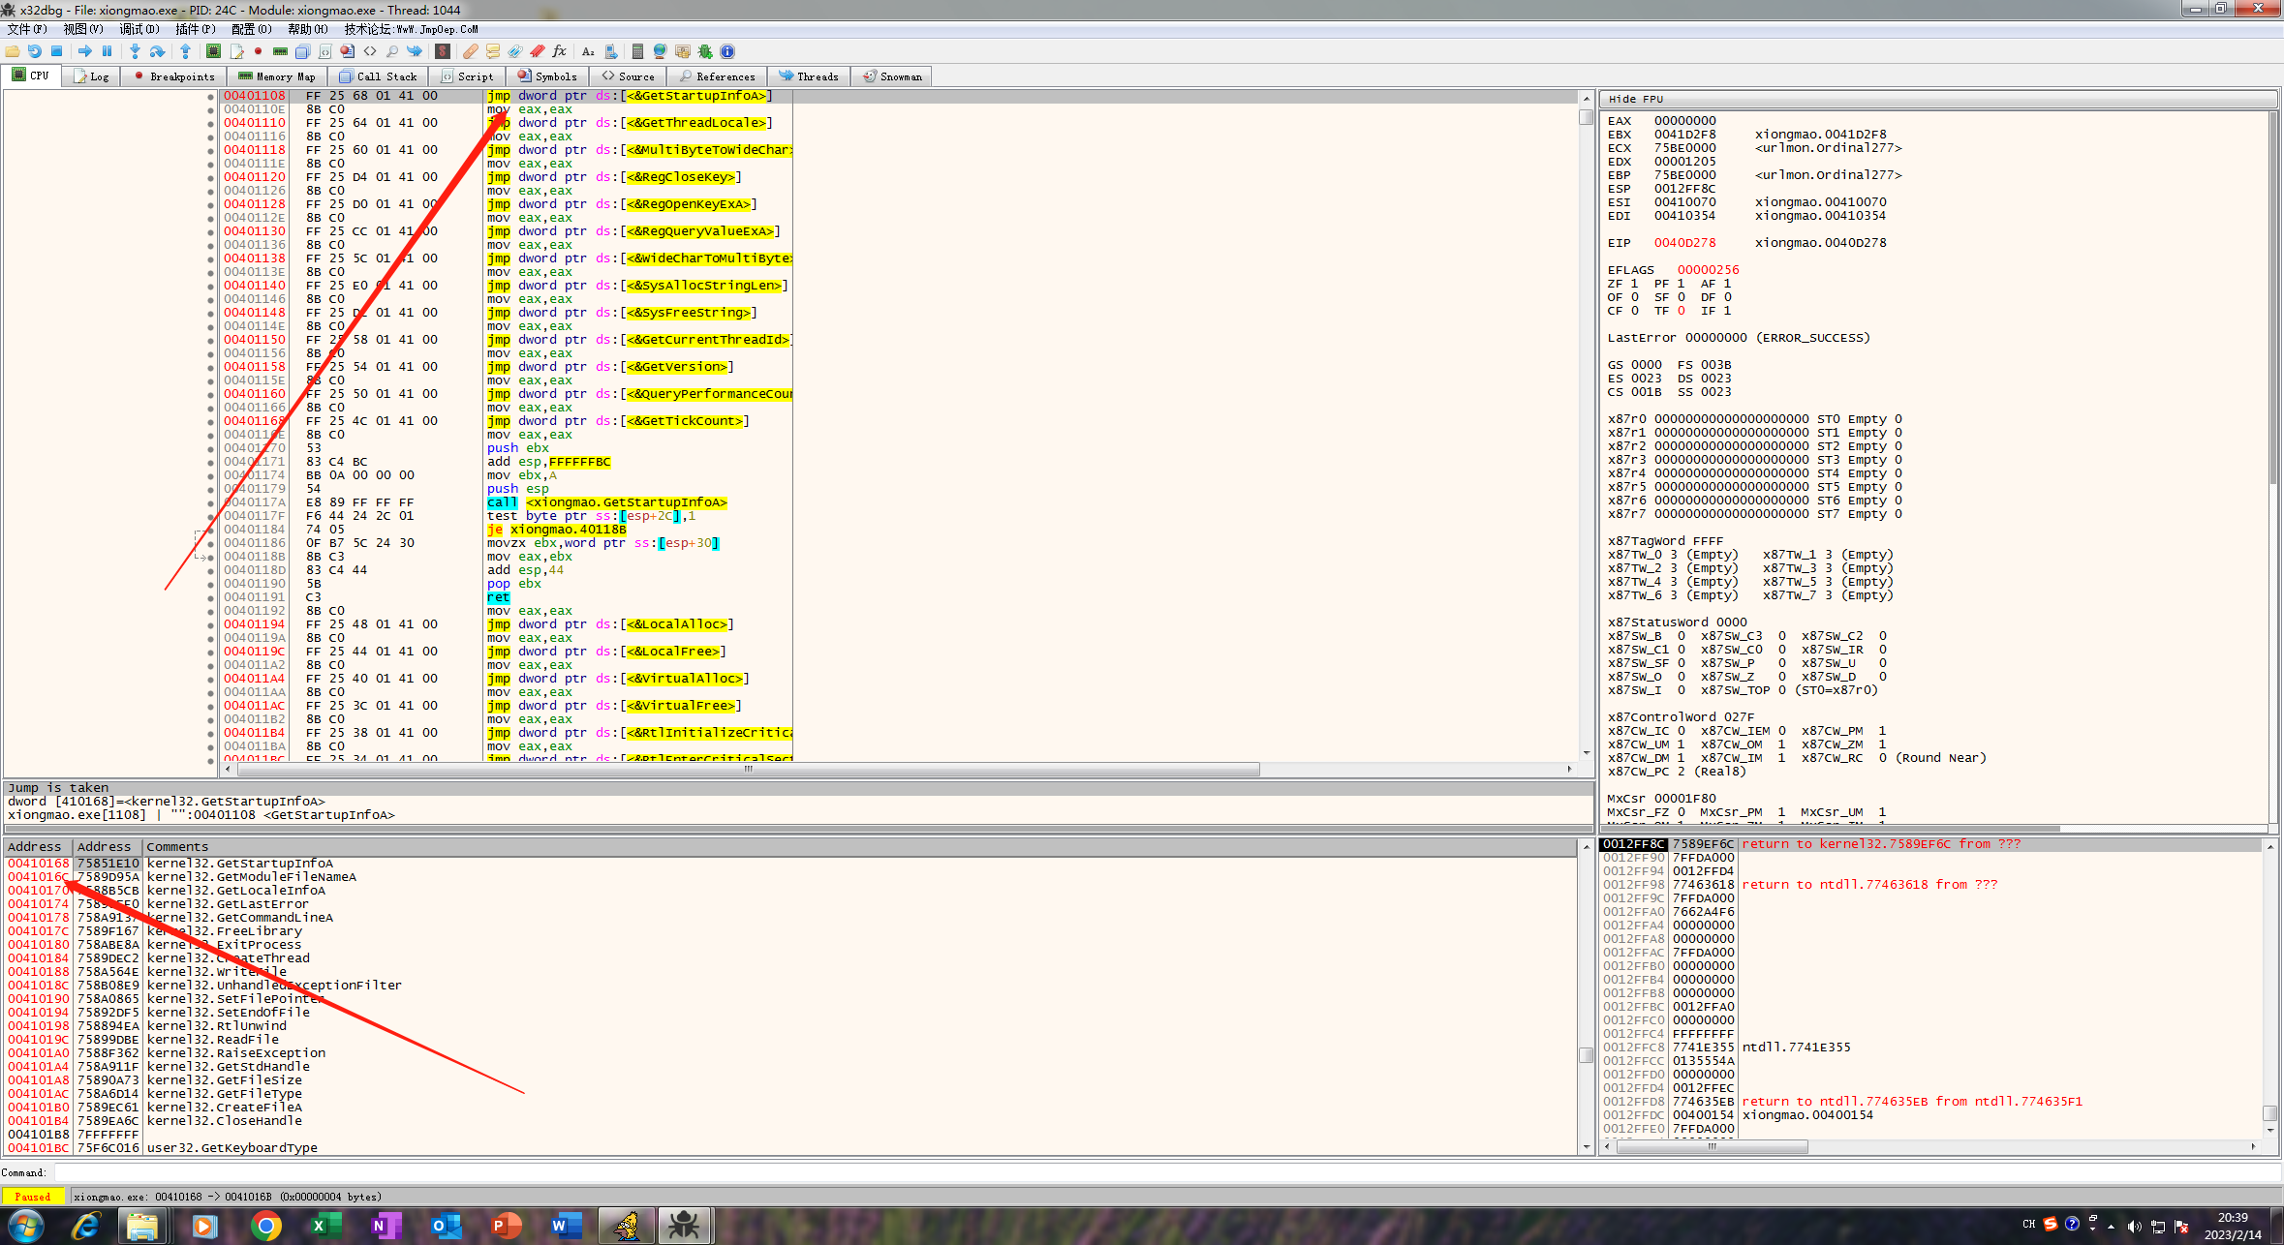Open Chrome from the taskbar
This screenshot has height=1245, width=2284.
coord(265,1226)
